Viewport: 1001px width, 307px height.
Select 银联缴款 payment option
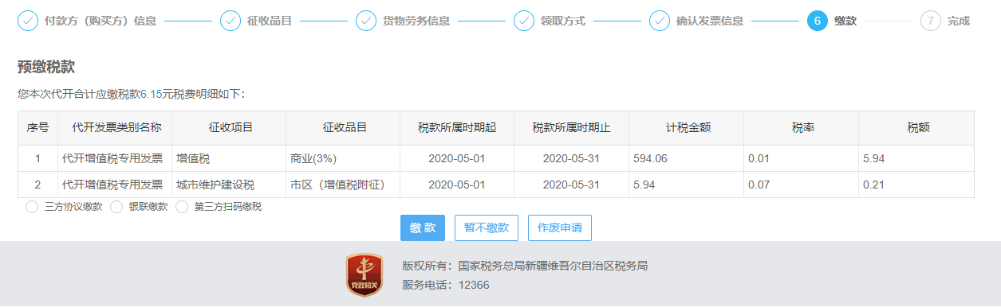click(x=116, y=207)
